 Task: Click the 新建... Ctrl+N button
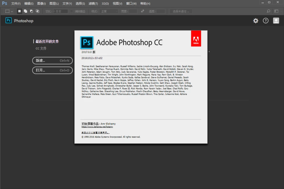click(x=52, y=60)
